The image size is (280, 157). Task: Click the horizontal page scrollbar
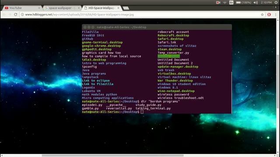pos(112,155)
